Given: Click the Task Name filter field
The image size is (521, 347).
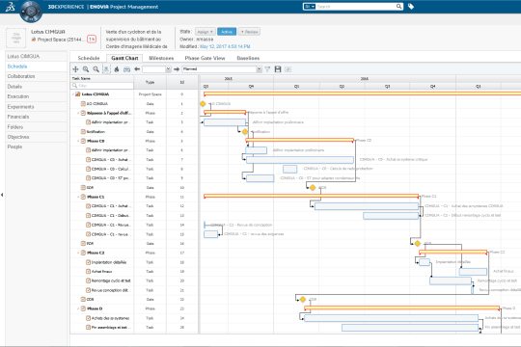Looking at the screenshot, I should pyautogui.click(x=102, y=86).
